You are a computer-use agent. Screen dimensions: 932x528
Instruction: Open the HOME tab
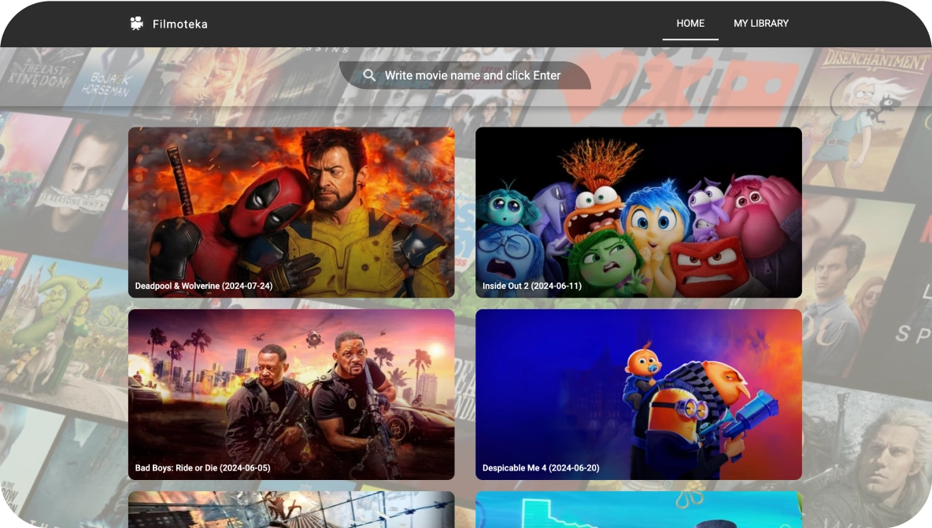690,24
